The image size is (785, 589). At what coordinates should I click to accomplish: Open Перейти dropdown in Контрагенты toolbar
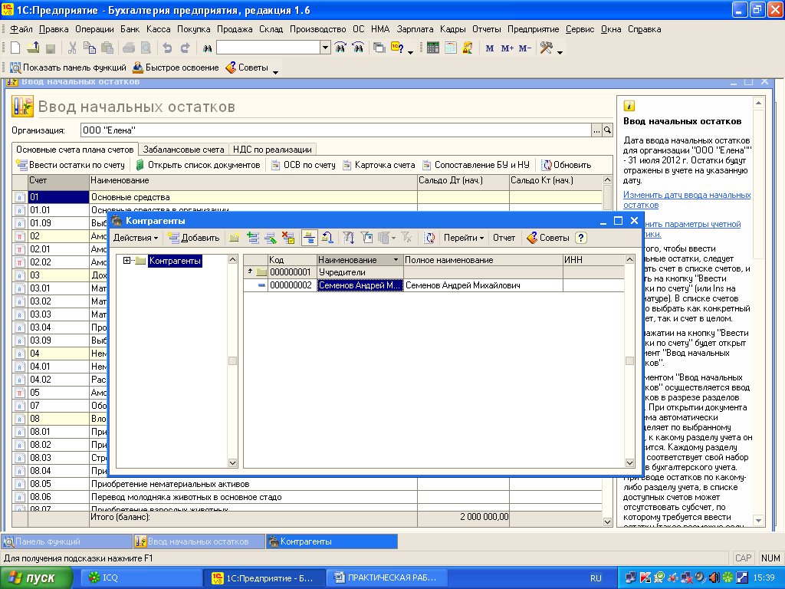[x=464, y=238]
